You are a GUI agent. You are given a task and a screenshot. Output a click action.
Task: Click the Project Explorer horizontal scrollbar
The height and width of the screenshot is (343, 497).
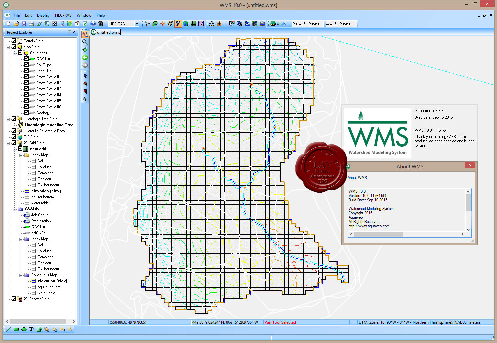coord(40,321)
